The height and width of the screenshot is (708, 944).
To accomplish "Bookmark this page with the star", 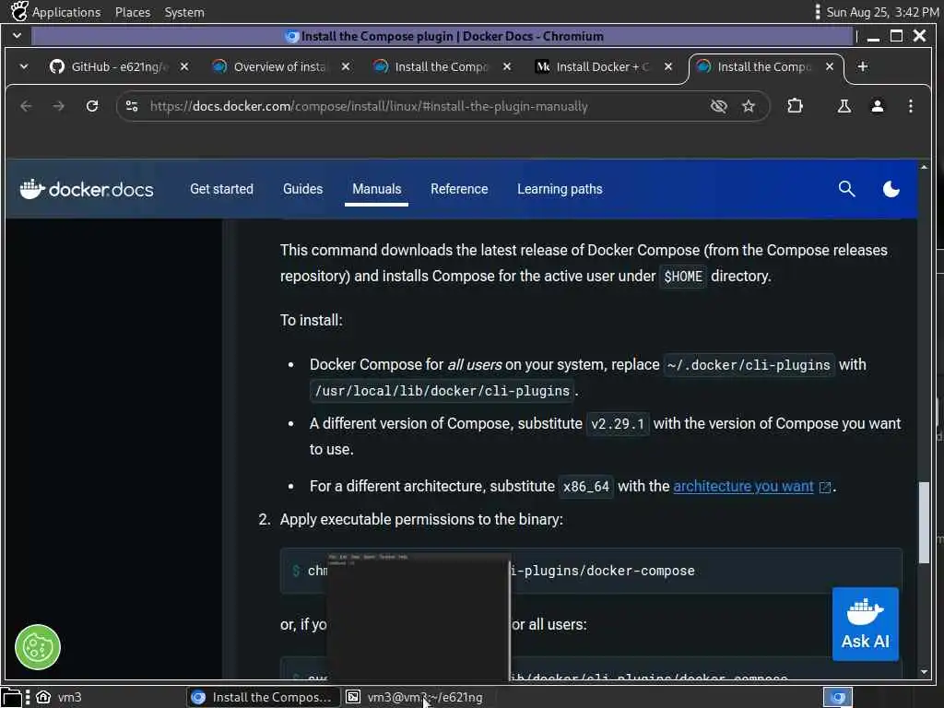I will click(749, 107).
